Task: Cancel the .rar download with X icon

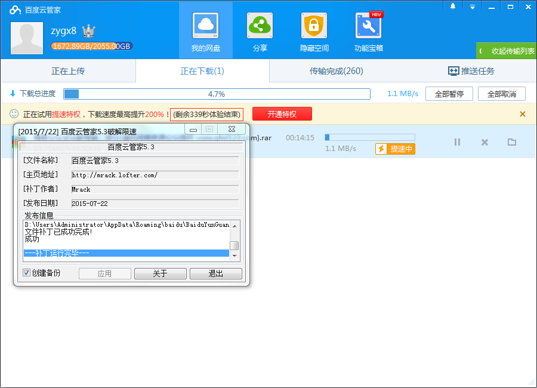Action: click(x=484, y=142)
